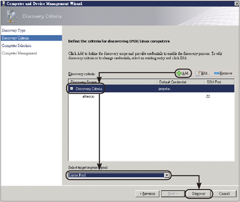Go back with the Previous button
This screenshot has width=240, height=202.
(x=147, y=193)
